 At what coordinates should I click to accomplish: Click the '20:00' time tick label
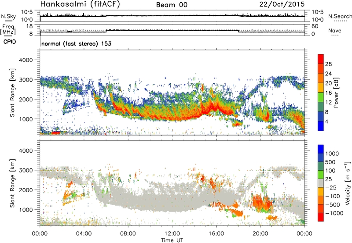(x=260, y=234)
